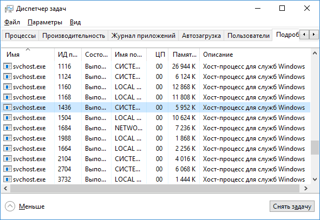This screenshot has height=220, width=320.
Task: Click the PID cell 1988
Action: click(x=64, y=138)
